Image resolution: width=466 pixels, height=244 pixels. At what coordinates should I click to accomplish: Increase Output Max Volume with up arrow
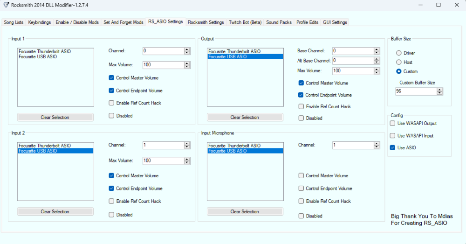[x=376, y=69]
